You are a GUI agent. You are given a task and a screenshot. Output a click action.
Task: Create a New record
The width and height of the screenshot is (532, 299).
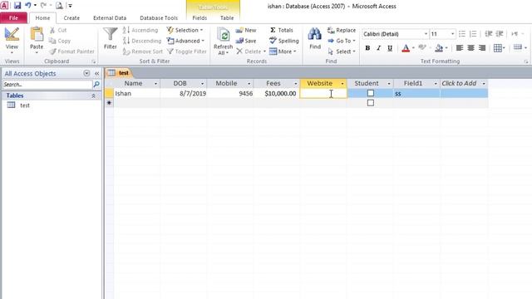click(246, 30)
